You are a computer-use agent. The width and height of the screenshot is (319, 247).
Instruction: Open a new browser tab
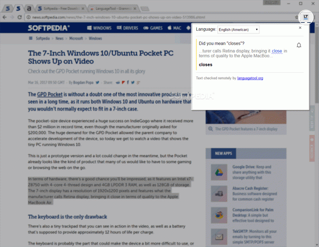tap(145, 8)
